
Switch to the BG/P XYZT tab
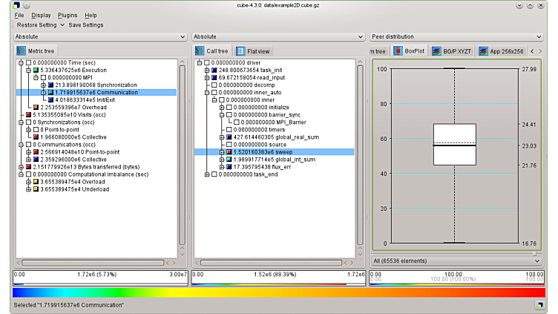(x=454, y=51)
